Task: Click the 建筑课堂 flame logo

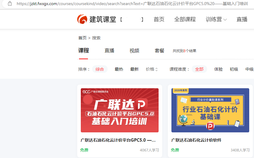Action: (x=82, y=19)
